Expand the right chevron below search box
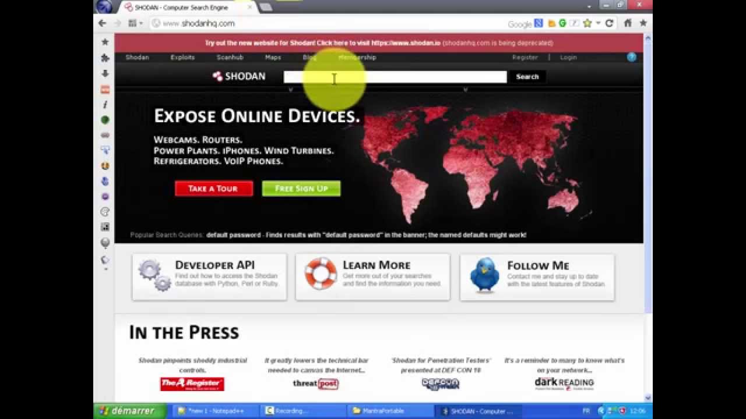Screen dimensions: 746x419 click(x=465, y=90)
